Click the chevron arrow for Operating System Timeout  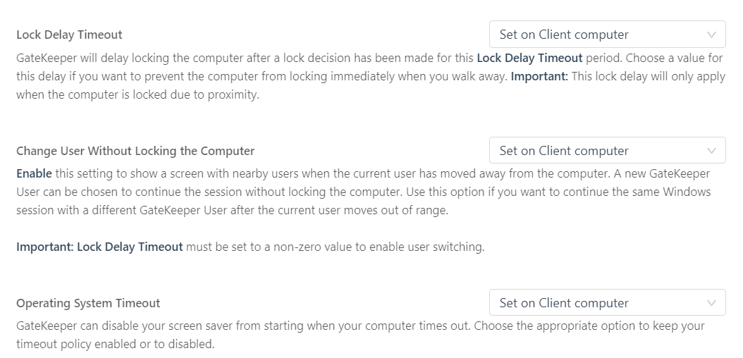click(x=711, y=303)
